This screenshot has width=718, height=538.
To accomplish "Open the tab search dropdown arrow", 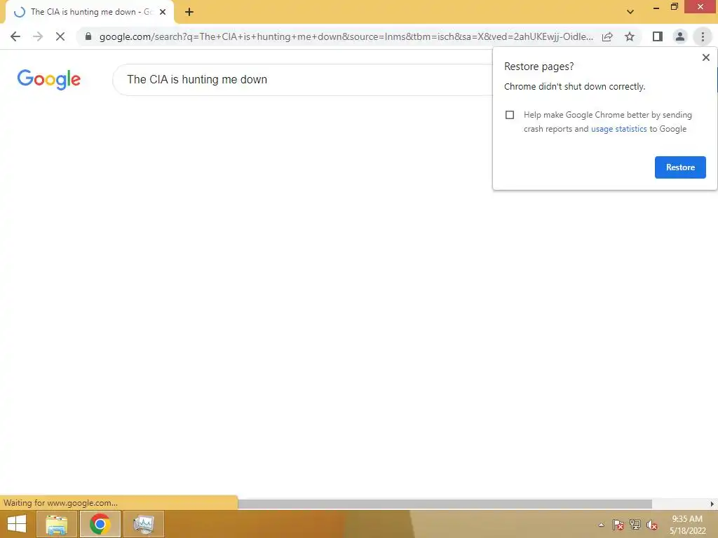I will (x=630, y=12).
